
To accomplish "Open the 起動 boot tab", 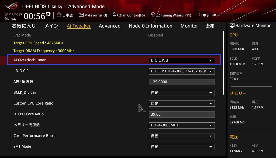I will click(x=210, y=26).
